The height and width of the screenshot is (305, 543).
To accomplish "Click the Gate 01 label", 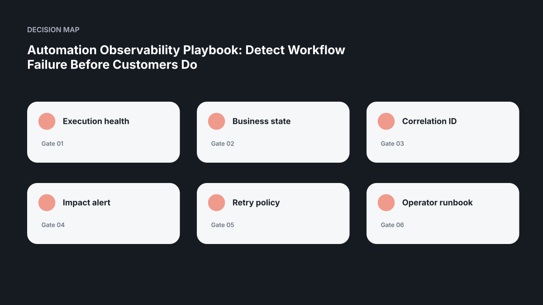I will click(52, 144).
